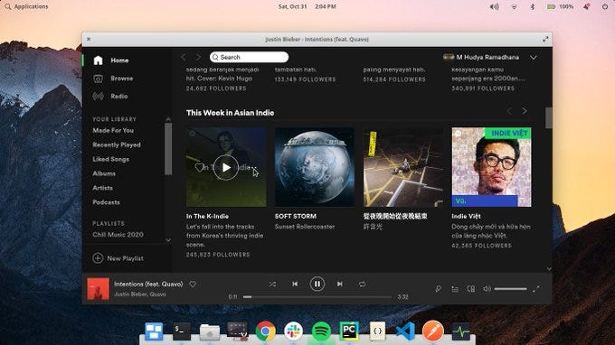Skip to the previous track

pyautogui.click(x=295, y=284)
